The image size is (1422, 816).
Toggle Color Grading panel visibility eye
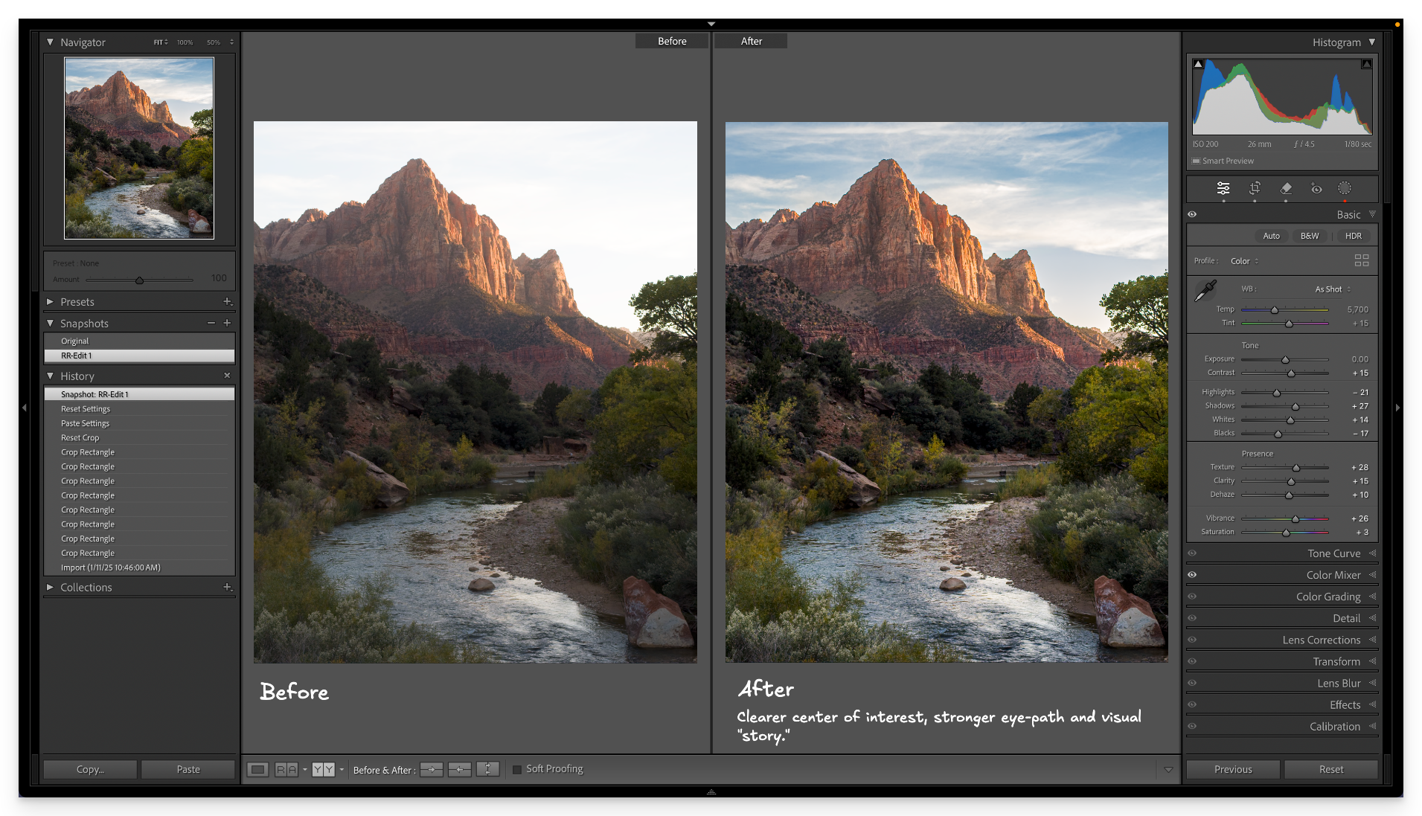(x=1192, y=597)
